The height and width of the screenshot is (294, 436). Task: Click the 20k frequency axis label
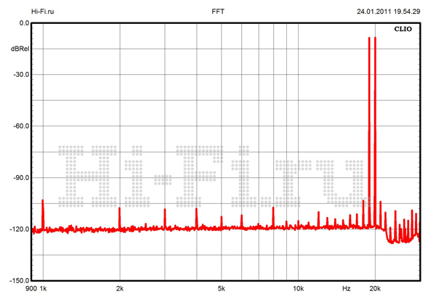(x=374, y=288)
